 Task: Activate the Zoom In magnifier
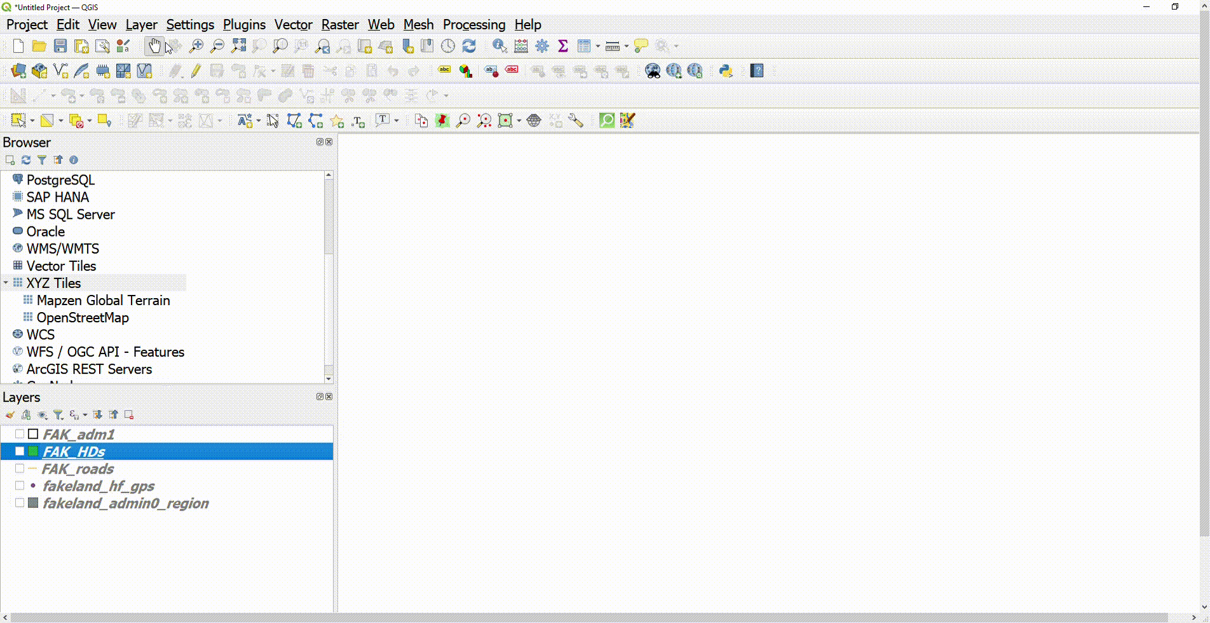(x=196, y=46)
